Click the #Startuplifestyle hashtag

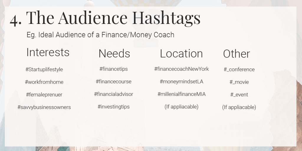pyautogui.click(x=44, y=70)
